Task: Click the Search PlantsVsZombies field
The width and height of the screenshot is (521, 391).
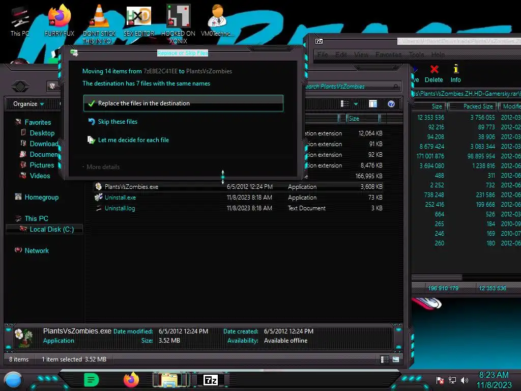Action: click(352, 87)
